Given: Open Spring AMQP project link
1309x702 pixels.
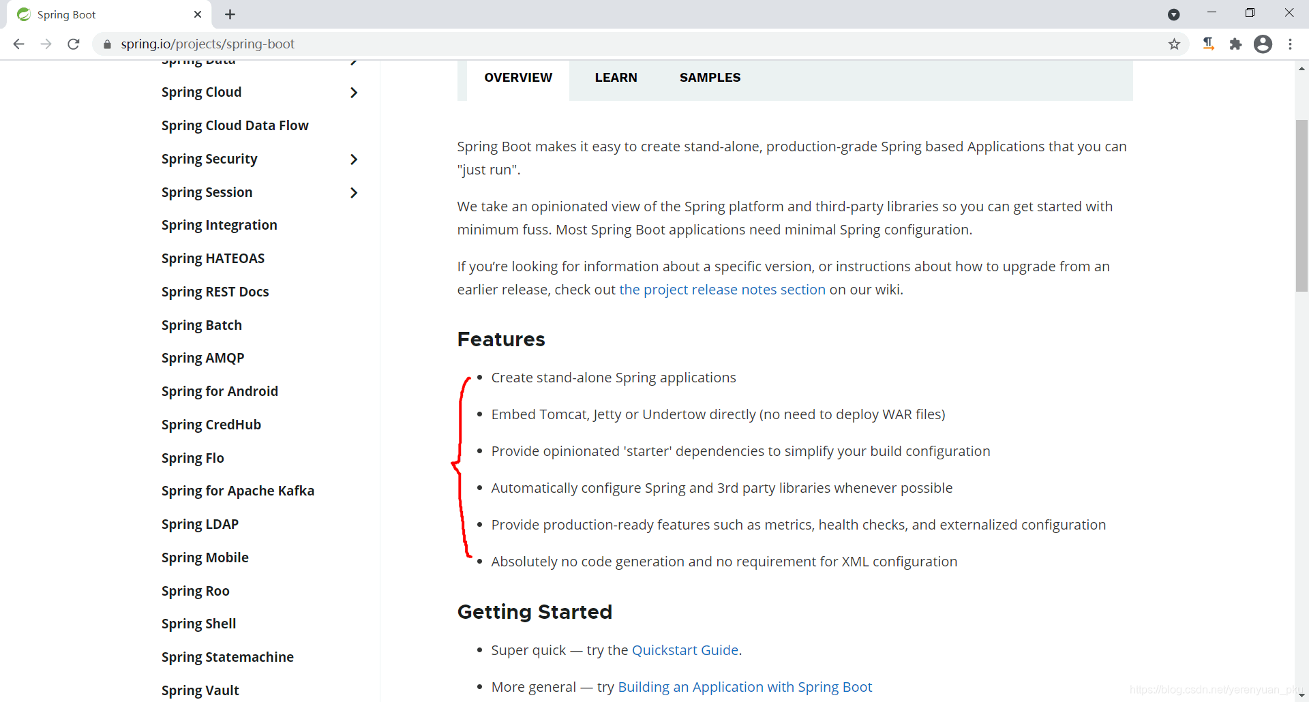Looking at the screenshot, I should [x=202, y=358].
